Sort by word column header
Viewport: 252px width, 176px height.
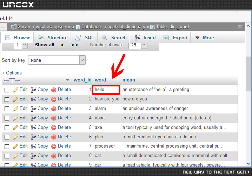click(x=100, y=80)
